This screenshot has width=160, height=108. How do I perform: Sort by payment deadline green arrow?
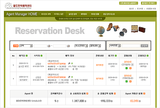[x=147, y=56]
